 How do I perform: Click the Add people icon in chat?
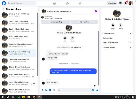65,38
